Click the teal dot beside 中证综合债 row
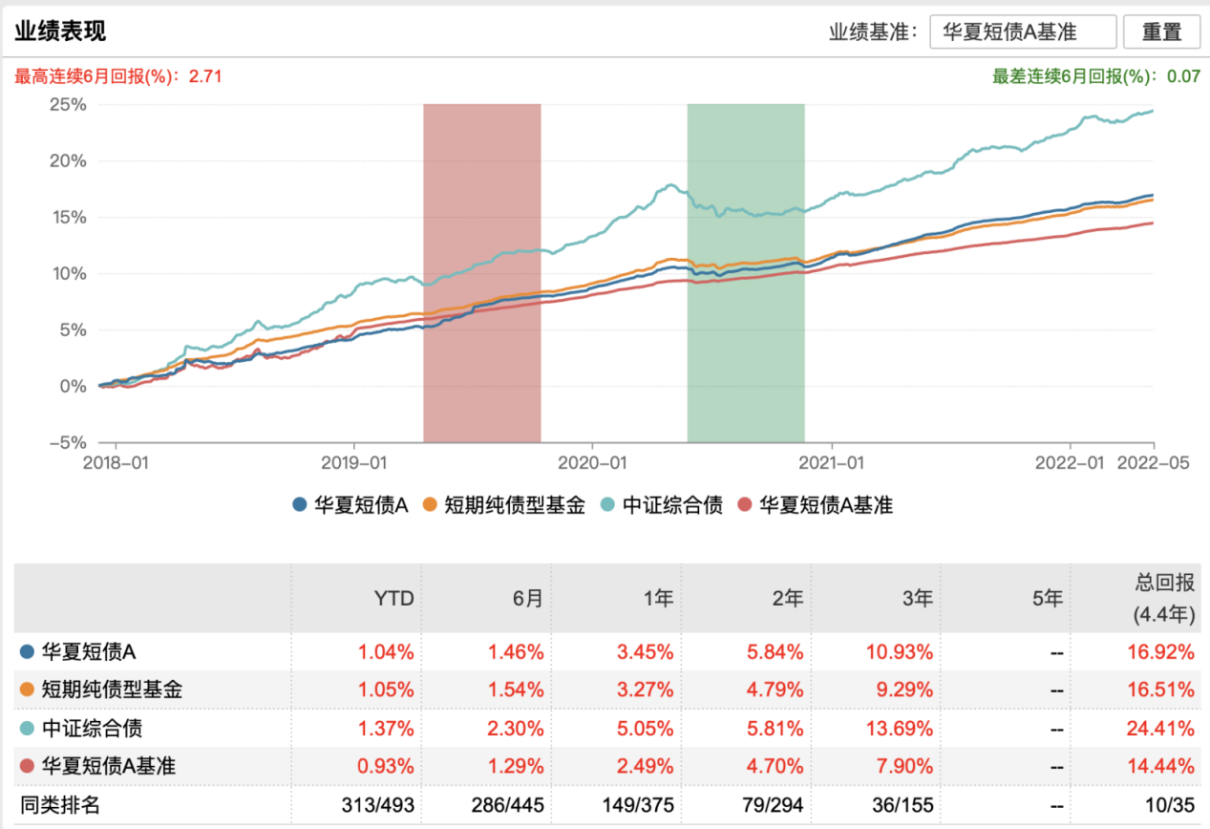 pyautogui.click(x=28, y=729)
